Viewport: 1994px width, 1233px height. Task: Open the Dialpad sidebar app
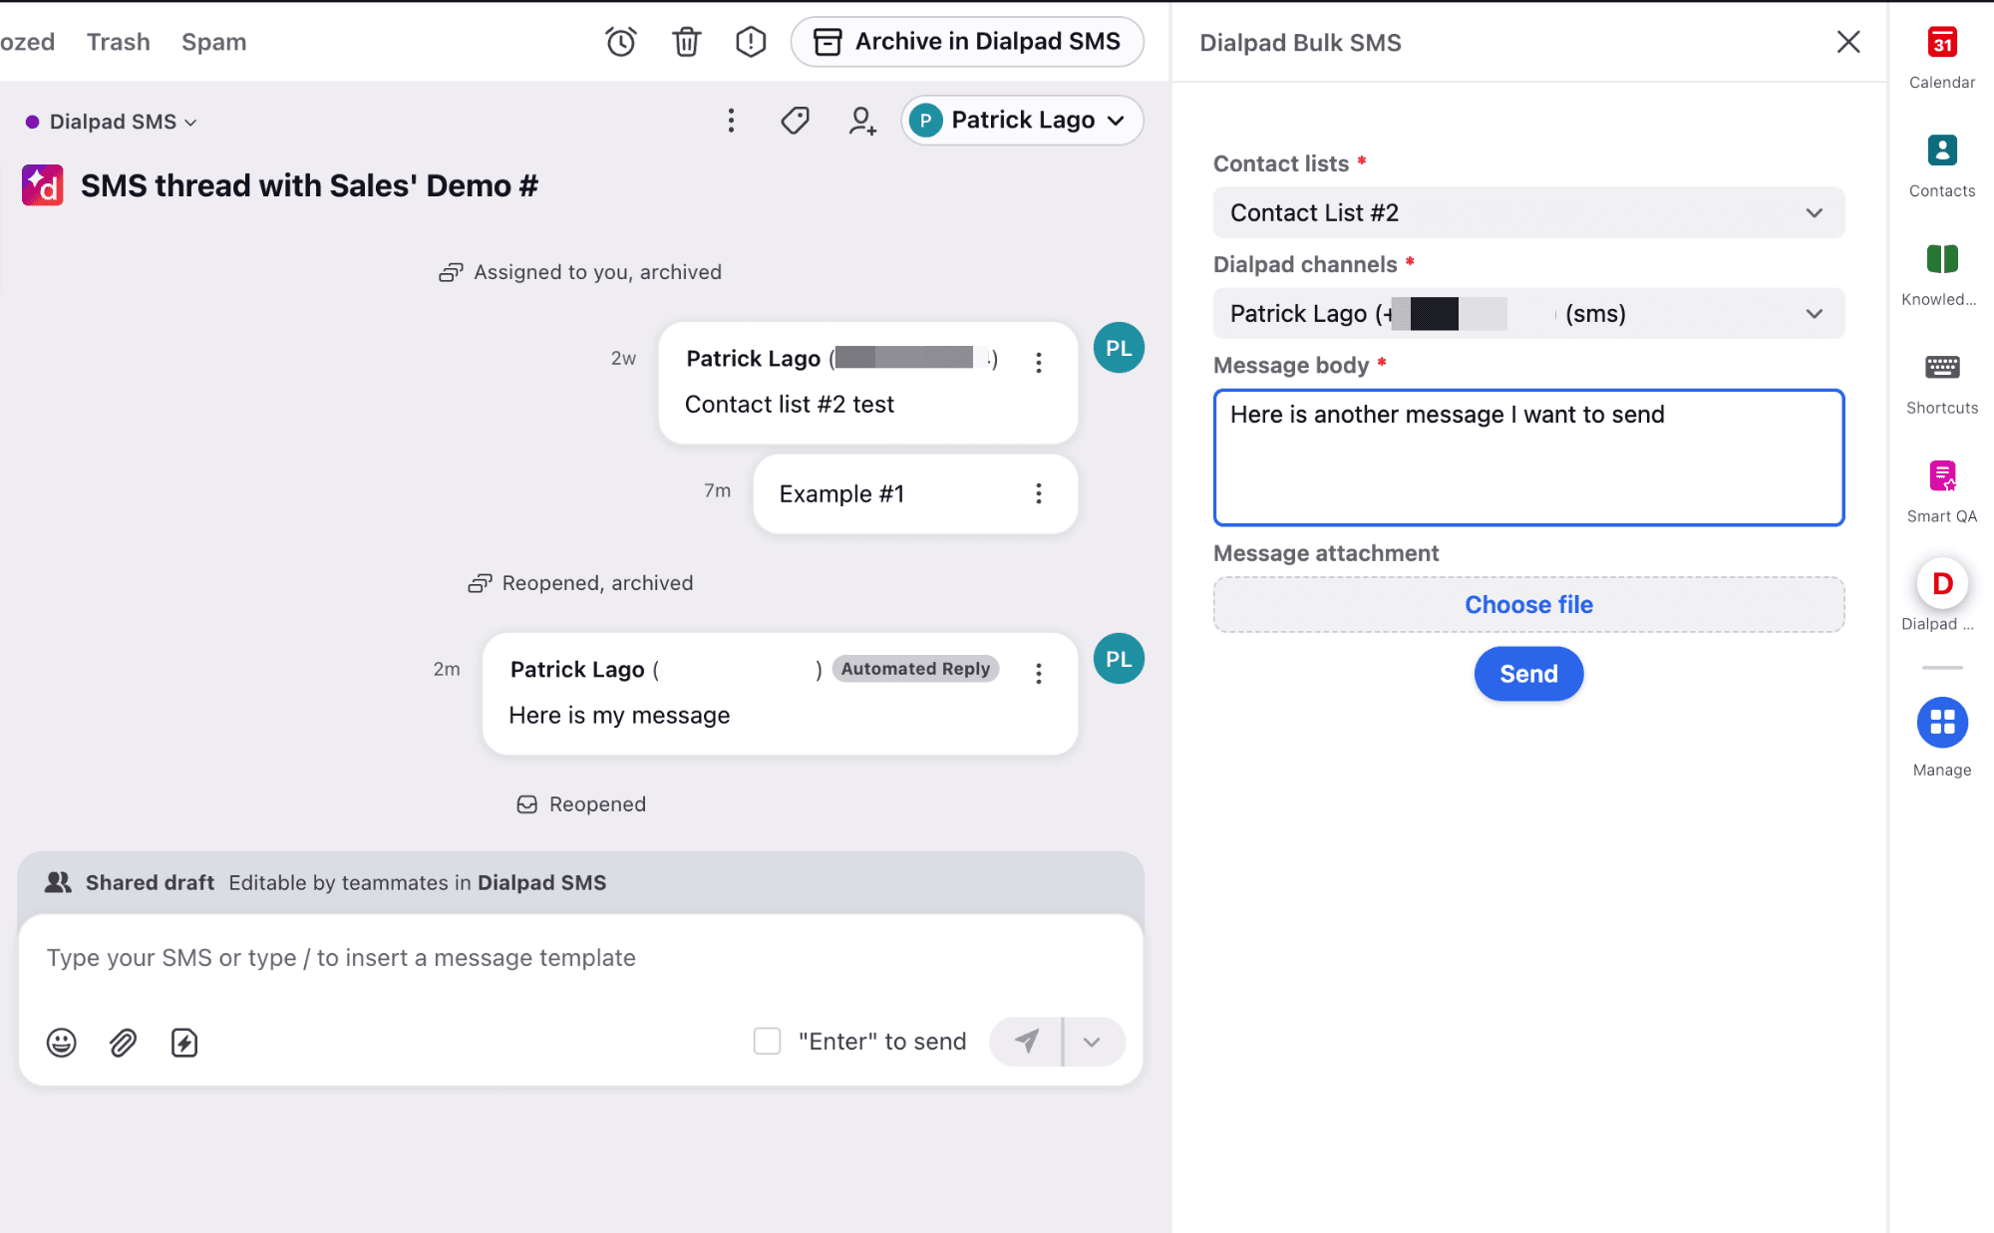(x=1942, y=595)
